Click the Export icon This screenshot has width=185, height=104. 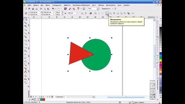(x=74, y=9)
